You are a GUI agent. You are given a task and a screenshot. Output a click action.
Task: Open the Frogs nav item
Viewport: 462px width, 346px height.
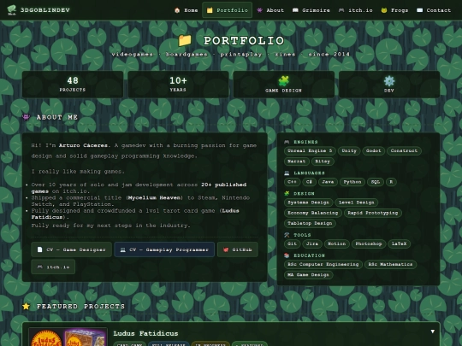point(394,10)
